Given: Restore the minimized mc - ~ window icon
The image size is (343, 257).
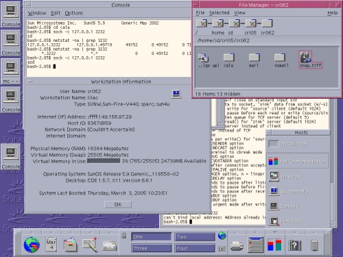Looking at the screenshot, I should point(11,71).
